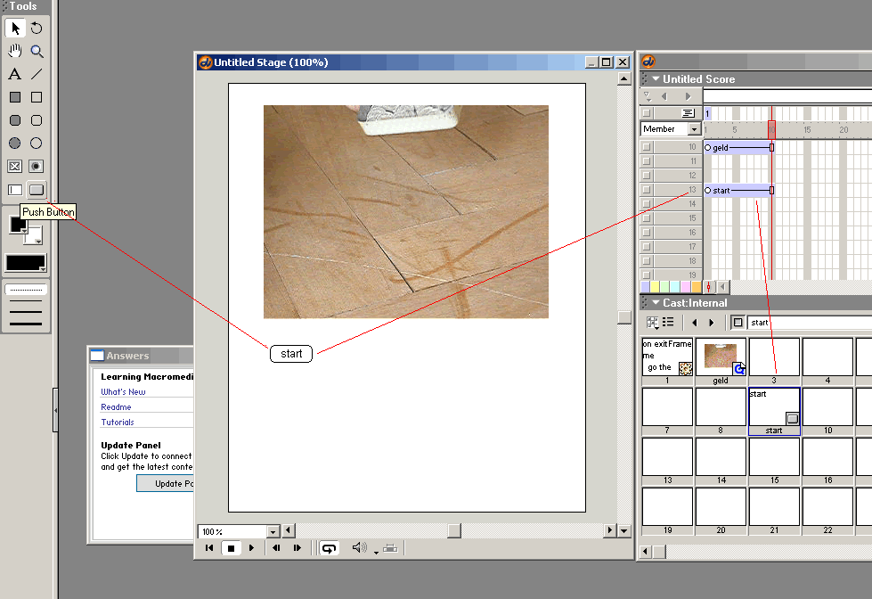Image resolution: width=872 pixels, height=599 pixels.
Task: Step backward one frame
Action: pos(276,548)
